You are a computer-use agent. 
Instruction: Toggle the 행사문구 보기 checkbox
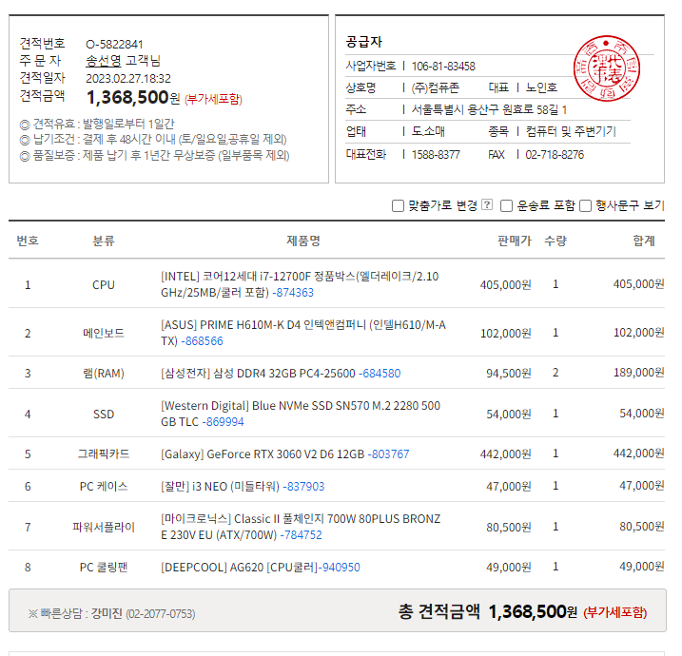coord(586,205)
